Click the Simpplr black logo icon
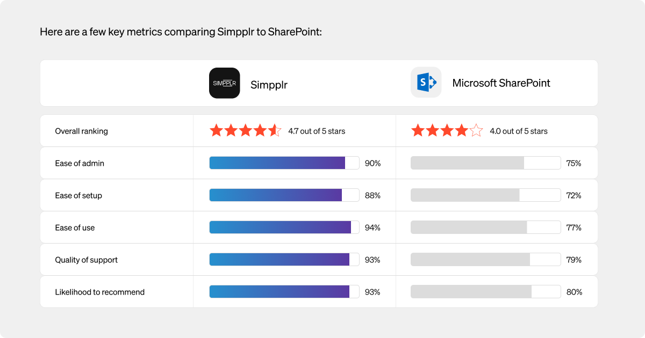 [224, 83]
